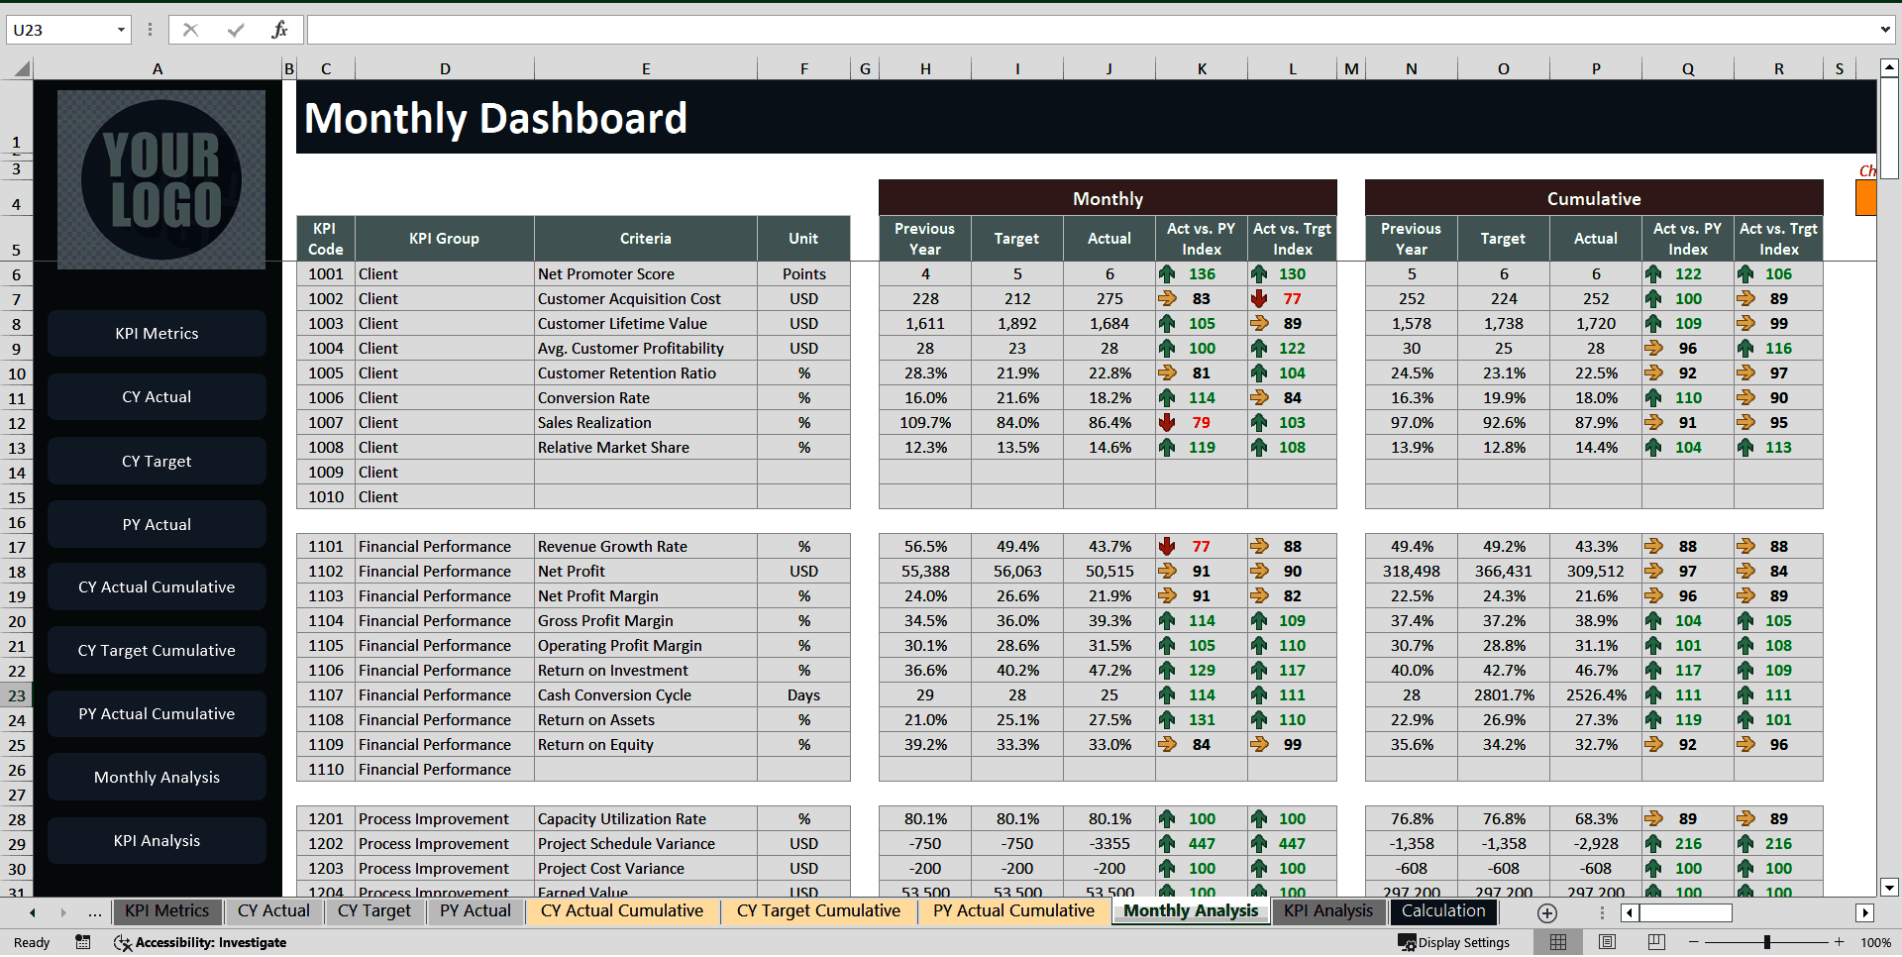Click green up arrow icon for Net Promoter Score

tap(1167, 273)
